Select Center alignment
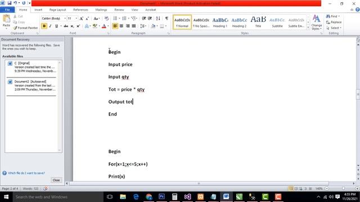Viewport: 360px width, 202px height. [x=121, y=26]
